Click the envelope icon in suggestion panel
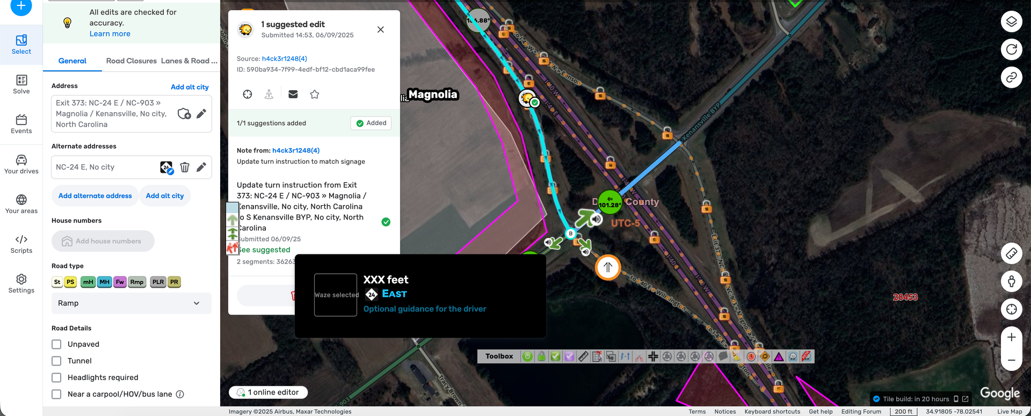This screenshot has width=1031, height=416. [x=293, y=94]
